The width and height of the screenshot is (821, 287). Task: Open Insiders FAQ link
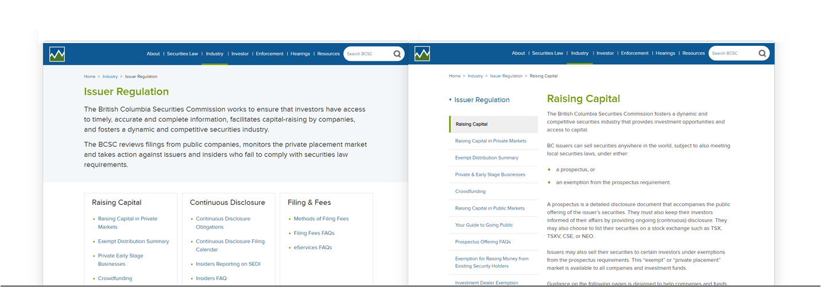coord(211,278)
